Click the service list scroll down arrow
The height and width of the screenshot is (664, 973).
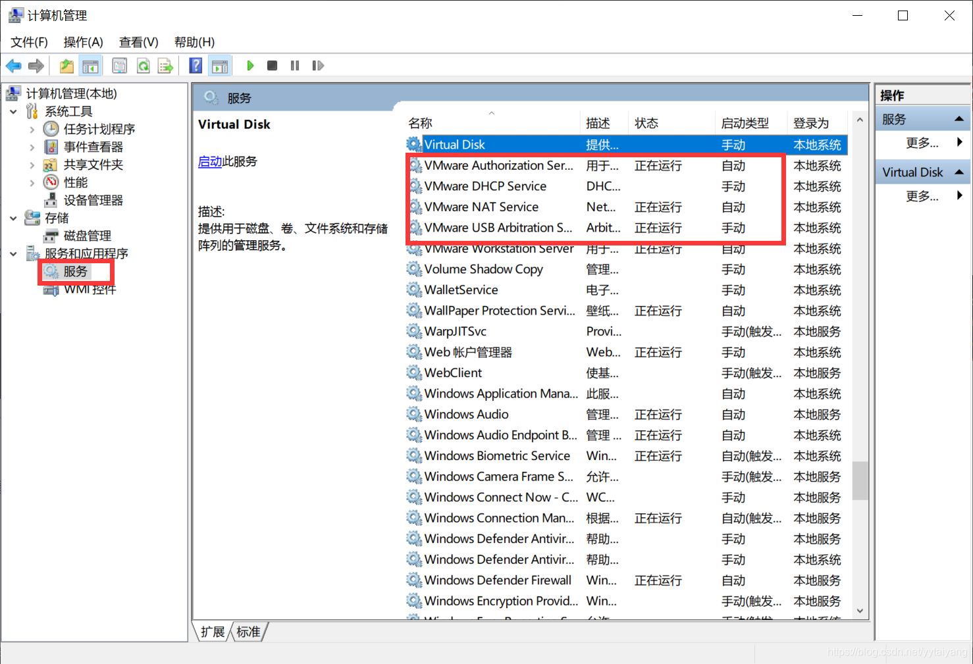[860, 611]
